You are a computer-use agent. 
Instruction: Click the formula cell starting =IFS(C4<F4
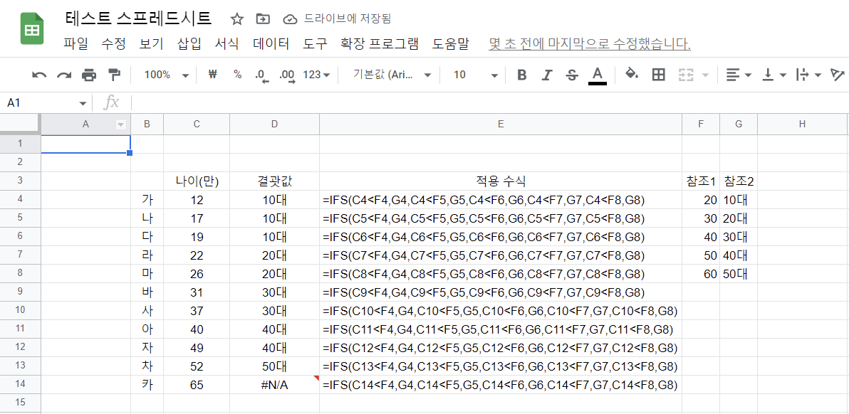coord(500,200)
